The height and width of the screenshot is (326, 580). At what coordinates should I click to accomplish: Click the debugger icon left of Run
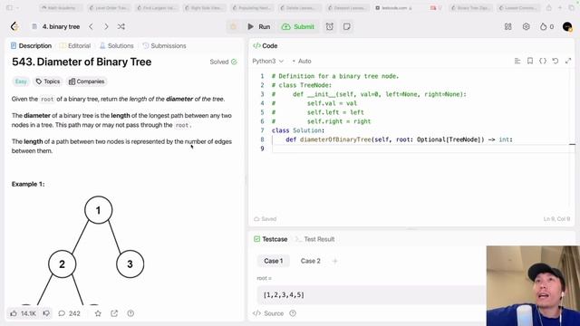[233, 26]
